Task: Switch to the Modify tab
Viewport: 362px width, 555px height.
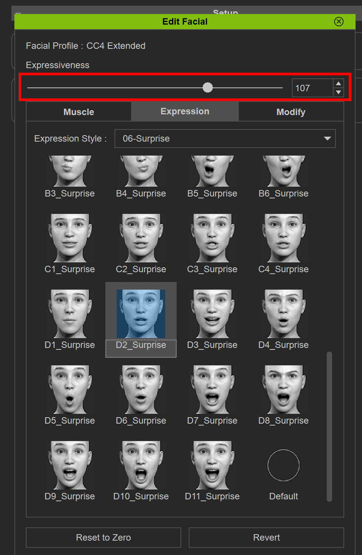Action: click(291, 112)
